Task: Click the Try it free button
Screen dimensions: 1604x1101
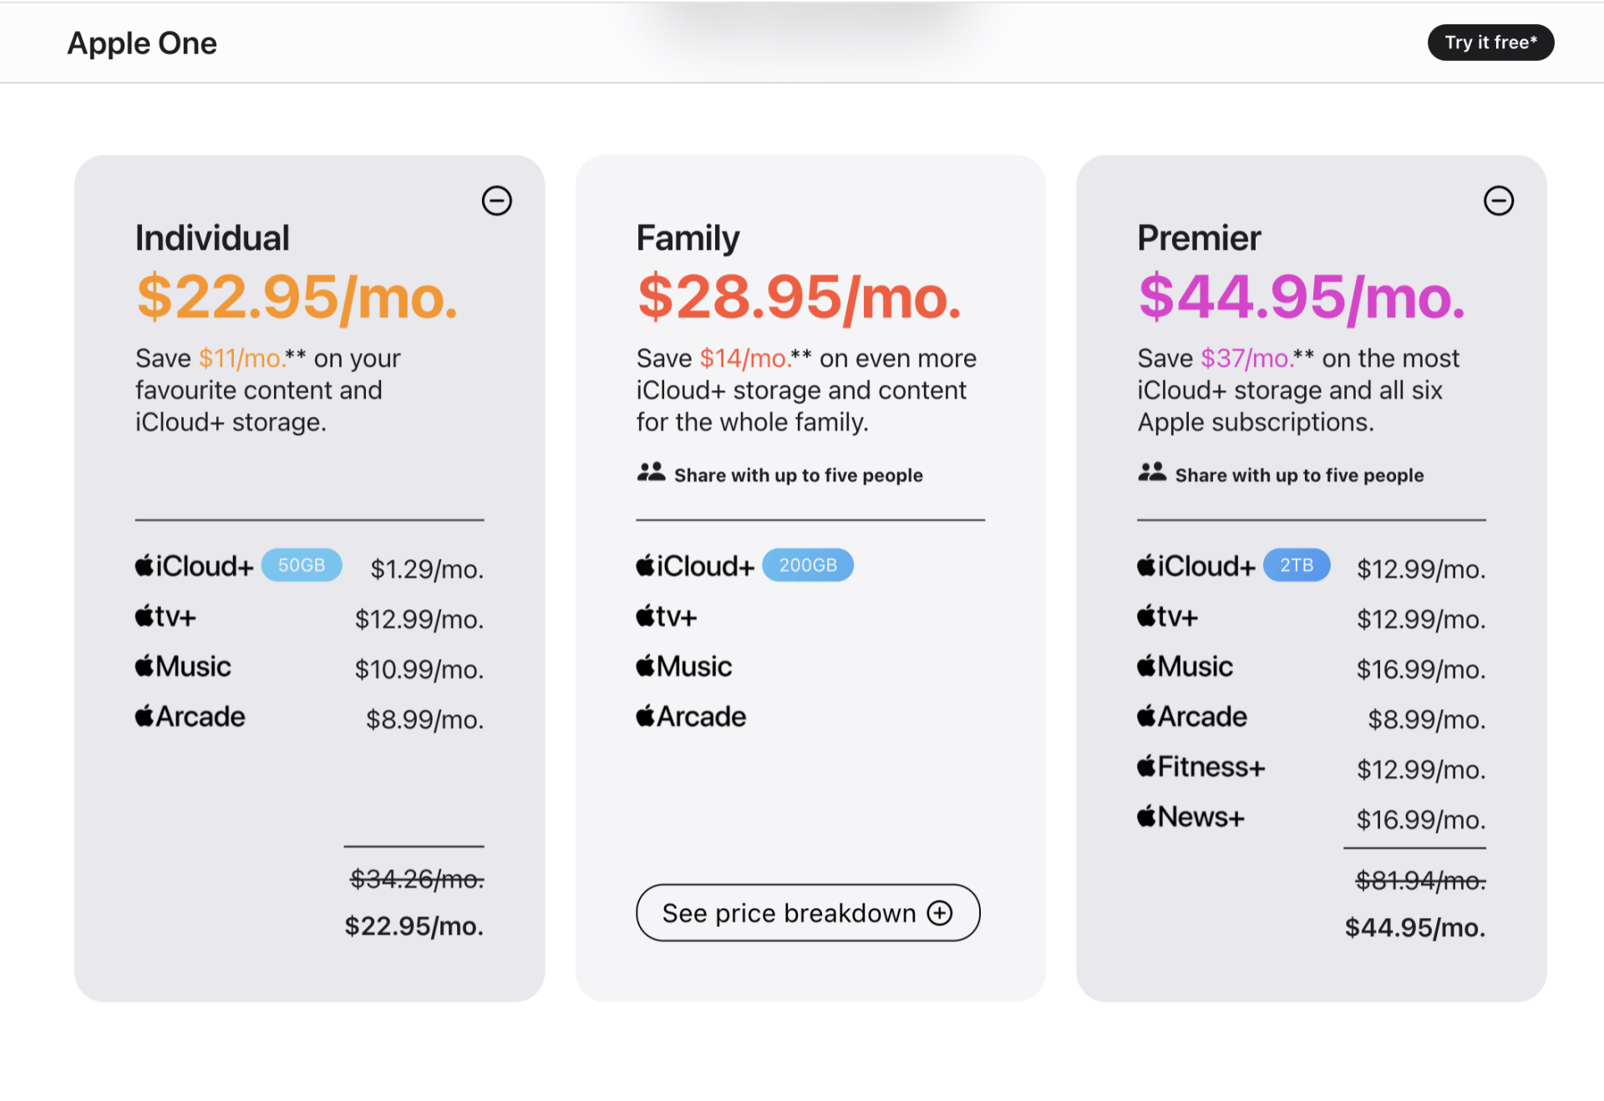Action: click(x=1490, y=42)
